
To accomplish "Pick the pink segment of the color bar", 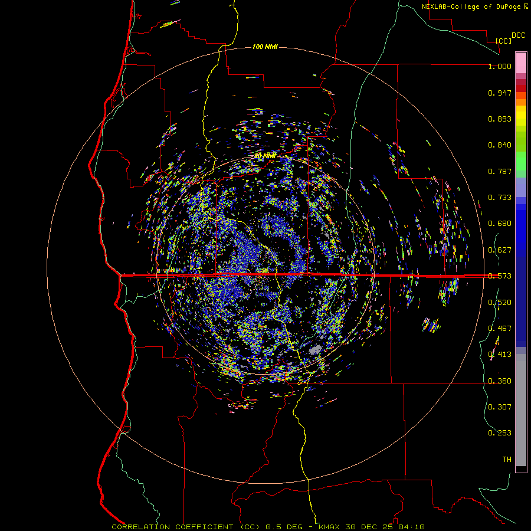I will tap(521, 63).
